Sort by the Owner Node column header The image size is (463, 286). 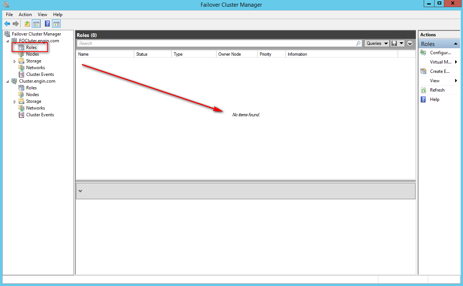tap(237, 54)
